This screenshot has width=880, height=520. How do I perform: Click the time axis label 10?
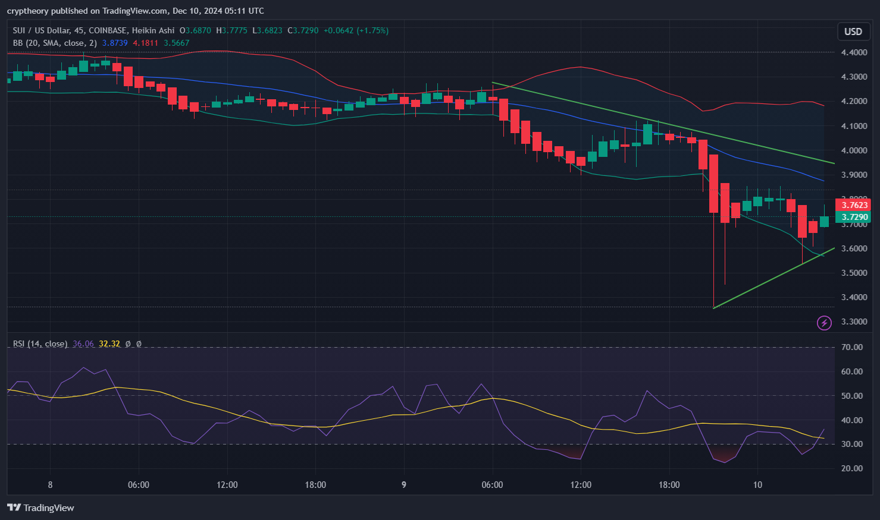(757, 485)
